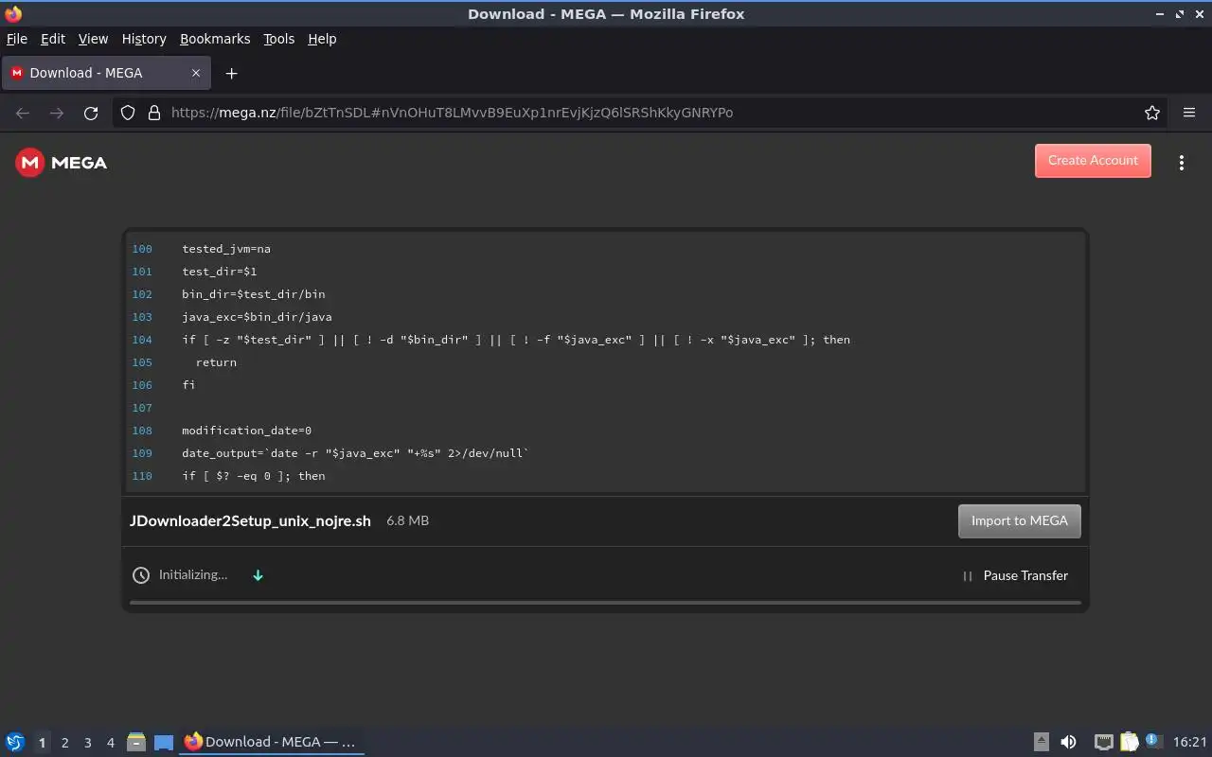Click the show desktop taskbar icon
1212x757 pixels.
coord(164,742)
